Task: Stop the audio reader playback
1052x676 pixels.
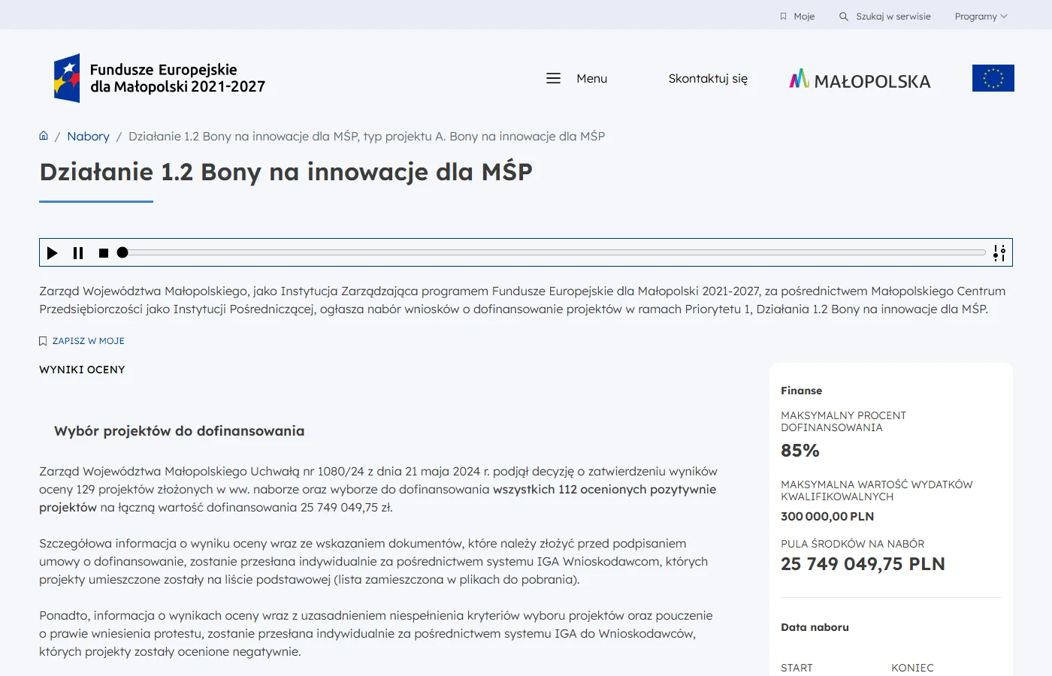Action: click(104, 253)
